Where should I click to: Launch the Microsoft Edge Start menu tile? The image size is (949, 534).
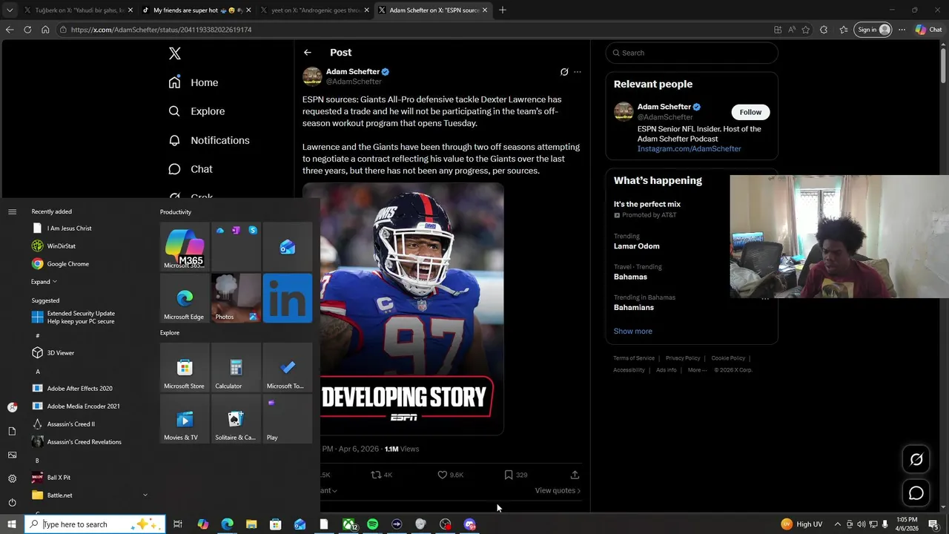click(185, 297)
